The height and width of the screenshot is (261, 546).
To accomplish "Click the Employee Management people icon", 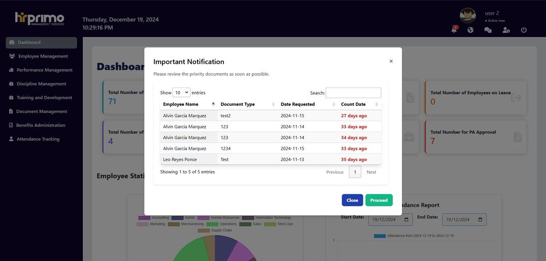I will pyautogui.click(x=12, y=56).
